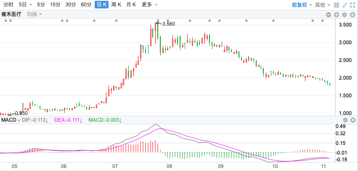Screen dimensions: 358x171
Task: Click the plus zoom-in icon on main chart
Action: click(x=337, y=14)
